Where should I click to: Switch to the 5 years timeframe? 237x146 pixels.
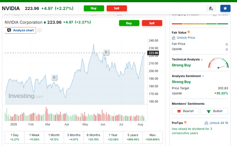[133, 137]
